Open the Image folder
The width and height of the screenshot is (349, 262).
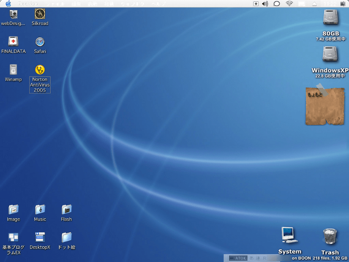point(14,210)
